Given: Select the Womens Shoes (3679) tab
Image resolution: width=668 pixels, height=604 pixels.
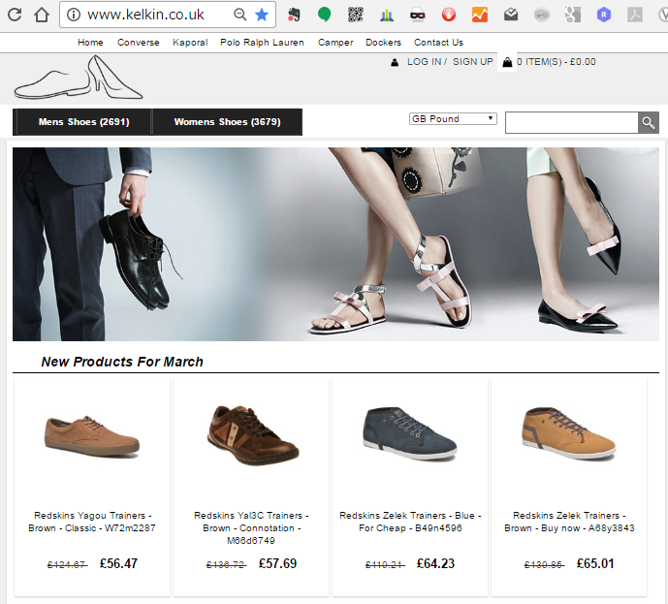Looking at the screenshot, I should [227, 122].
